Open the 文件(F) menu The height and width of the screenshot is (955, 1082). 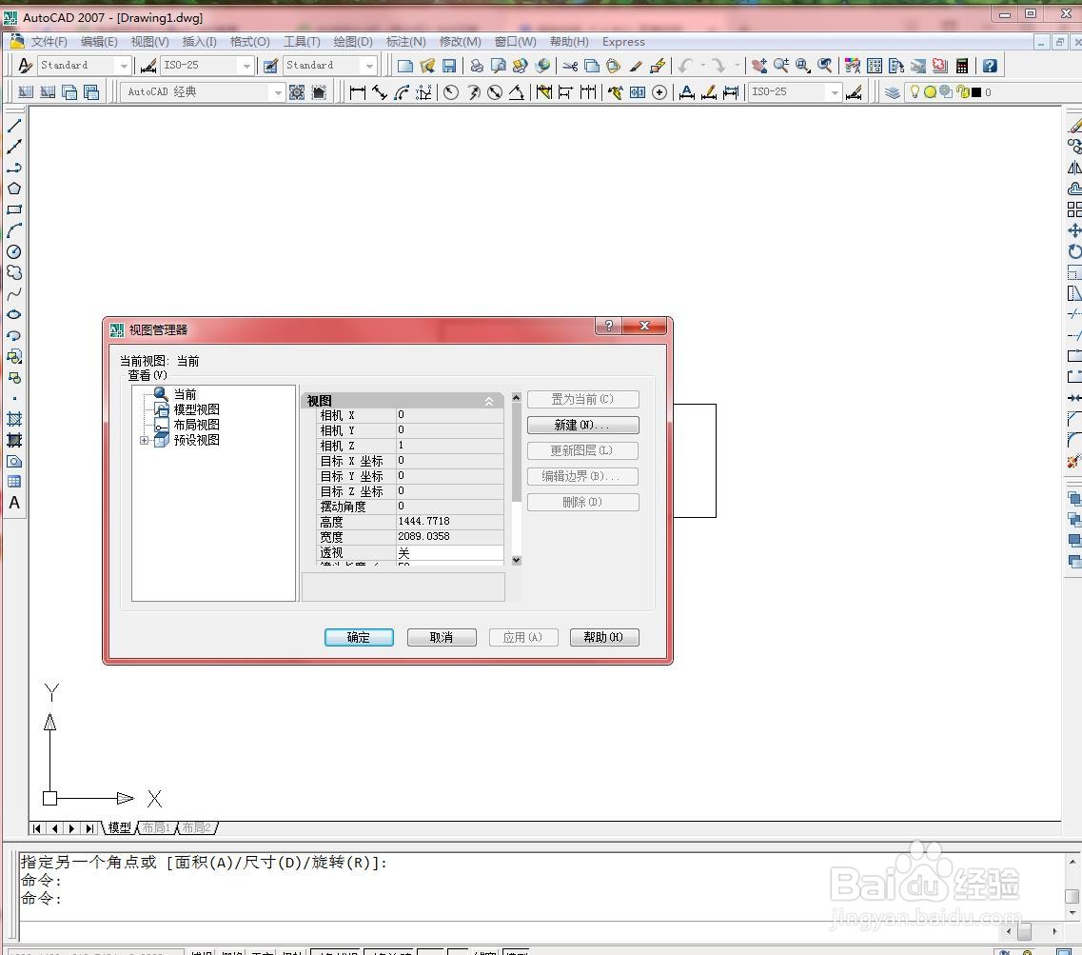point(49,42)
